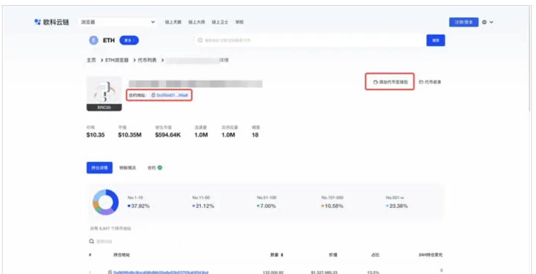Switch to the 持仓详情 tab
This screenshot has width=536, height=274.
(x=99, y=168)
